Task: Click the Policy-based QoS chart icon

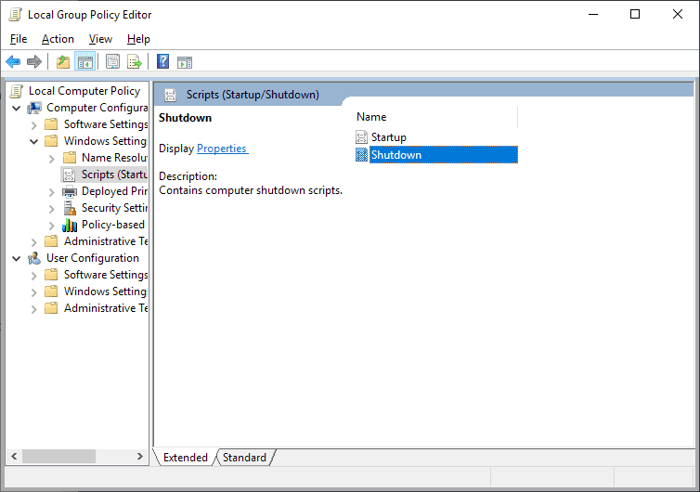Action: [x=70, y=225]
